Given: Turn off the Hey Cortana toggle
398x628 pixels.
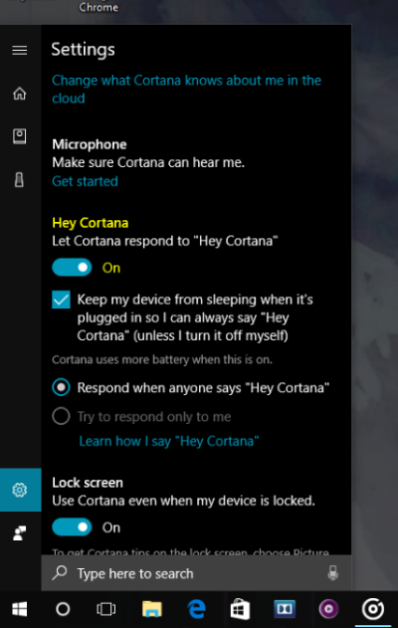Looking at the screenshot, I should click(x=72, y=268).
